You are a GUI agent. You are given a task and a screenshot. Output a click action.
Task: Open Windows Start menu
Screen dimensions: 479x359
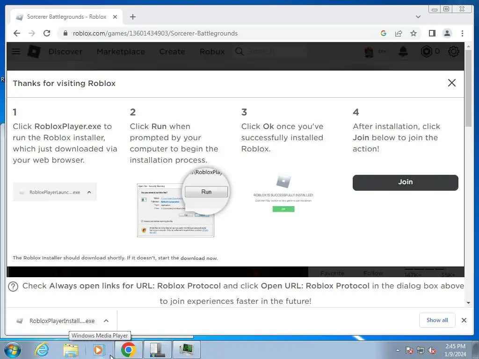[x=12, y=350]
